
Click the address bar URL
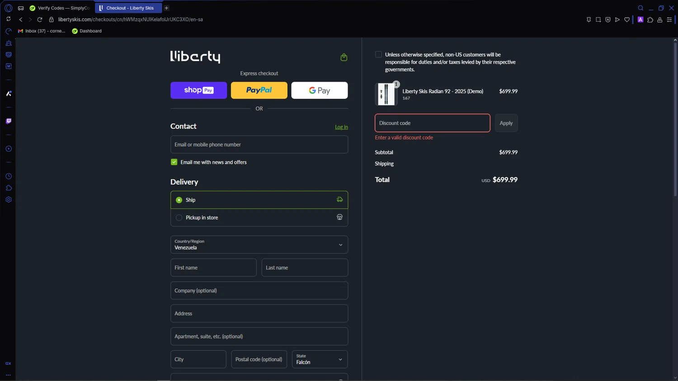131,19
